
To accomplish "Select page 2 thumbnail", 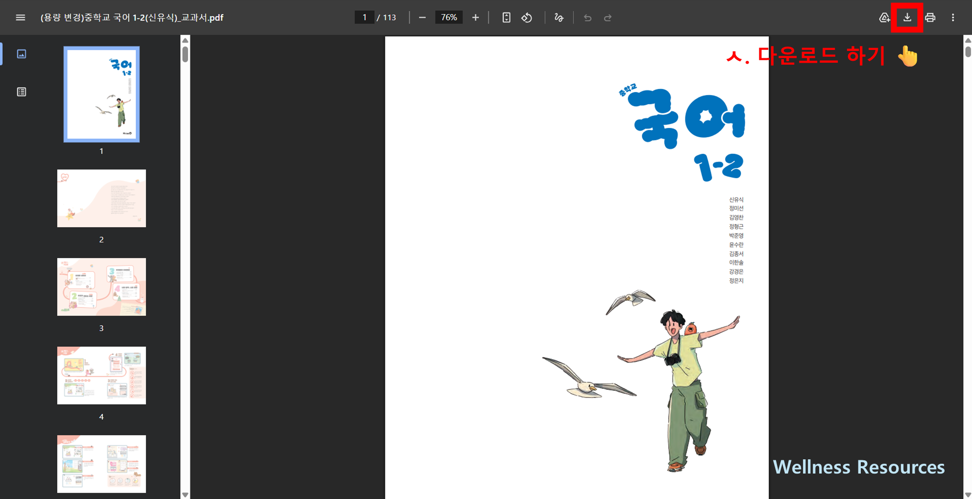I will point(101,198).
